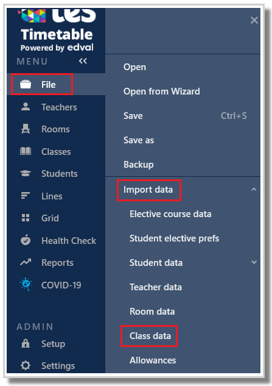The width and height of the screenshot is (272, 386).
Task: Open Teachers via person icon
Action: pos(26,107)
